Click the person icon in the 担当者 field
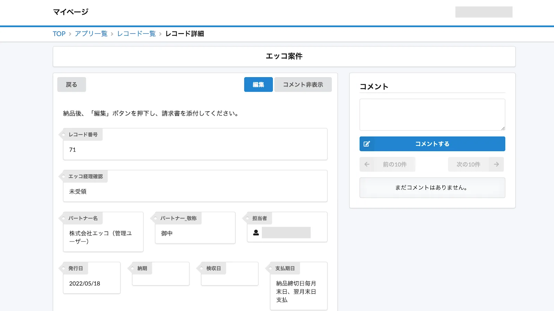This screenshot has height=311, width=554. point(256,232)
